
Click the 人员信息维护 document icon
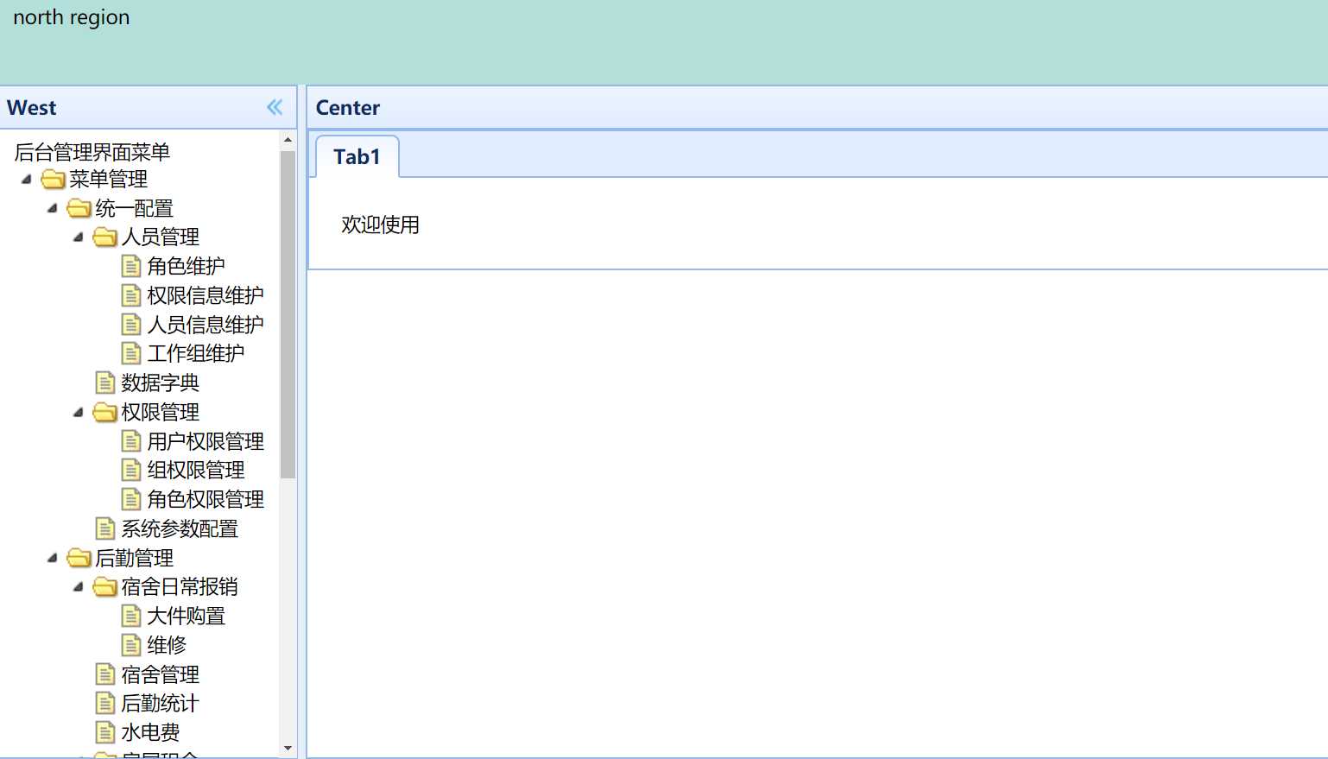[x=131, y=325]
